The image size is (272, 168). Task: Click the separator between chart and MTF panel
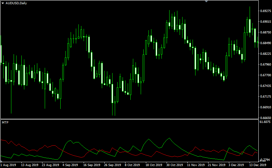130,119
